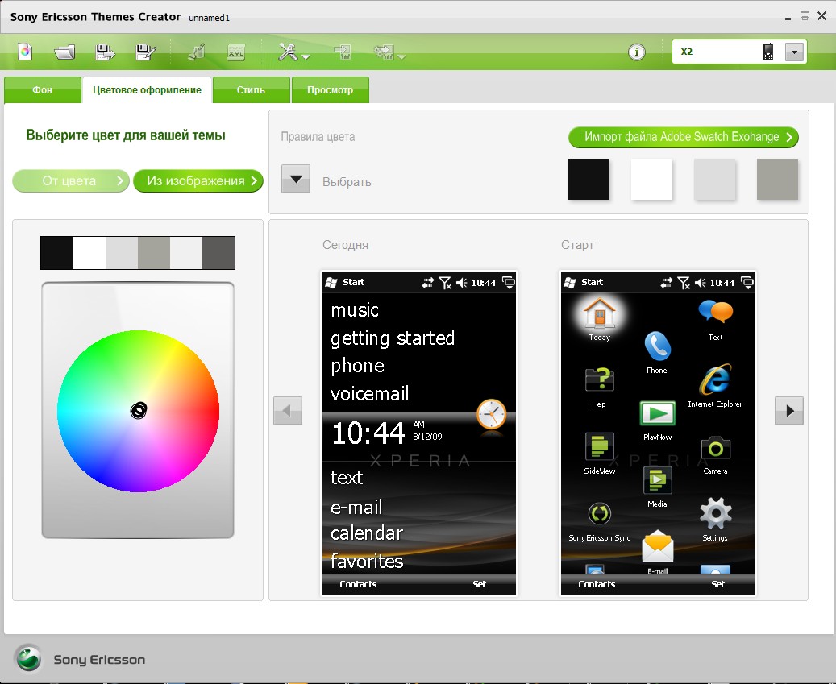
Task: Go to the next preview with the right arrow
Action: pos(789,411)
